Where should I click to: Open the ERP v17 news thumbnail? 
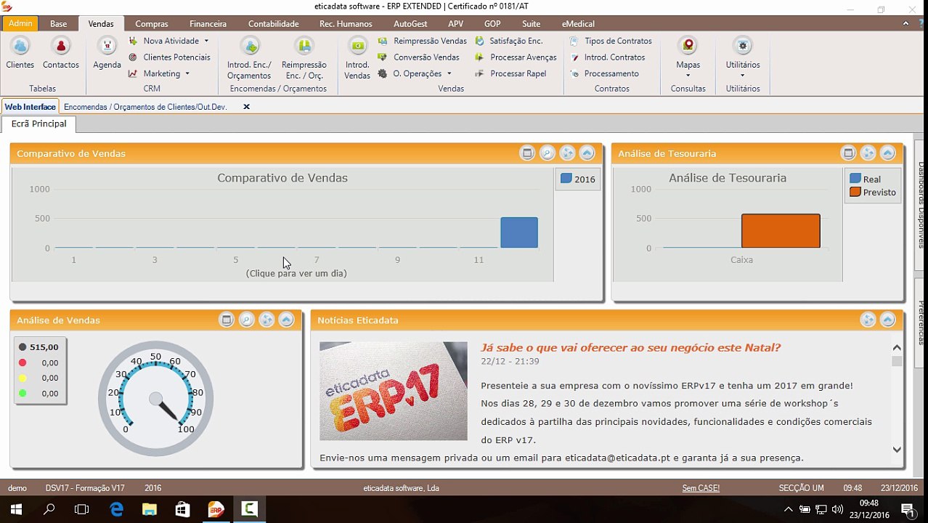pos(394,391)
